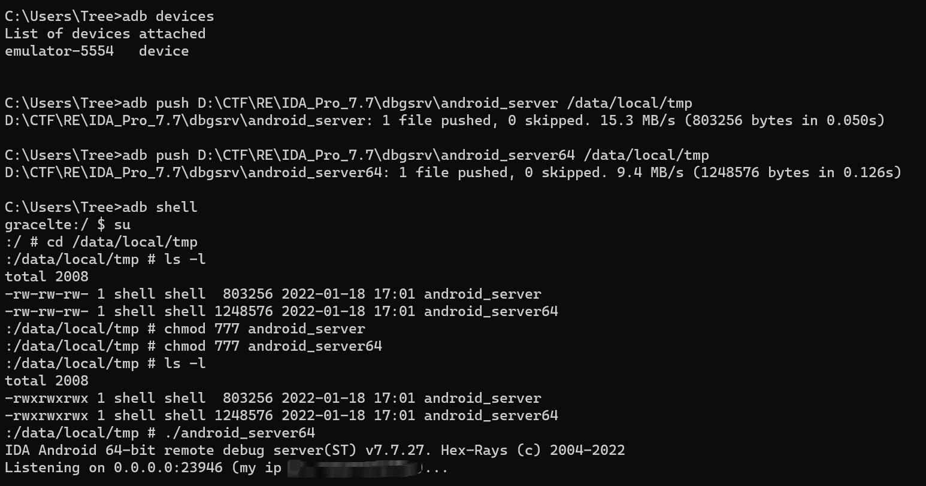The width and height of the screenshot is (926, 486).
Task: Click the "cd /data/local/tmp" command
Action: tap(122, 242)
